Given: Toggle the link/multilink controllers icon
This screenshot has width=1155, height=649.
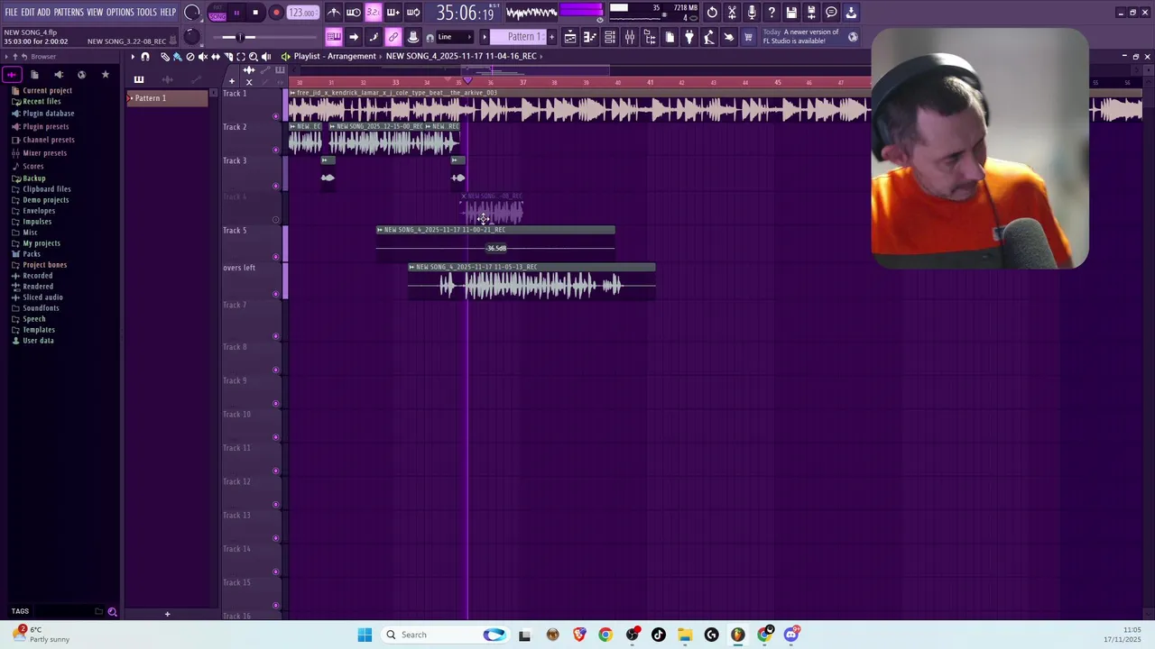Looking at the screenshot, I should click(393, 37).
